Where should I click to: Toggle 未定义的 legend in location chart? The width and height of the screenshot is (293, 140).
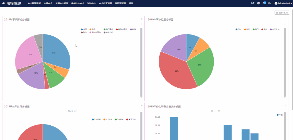tap(275, 30)
